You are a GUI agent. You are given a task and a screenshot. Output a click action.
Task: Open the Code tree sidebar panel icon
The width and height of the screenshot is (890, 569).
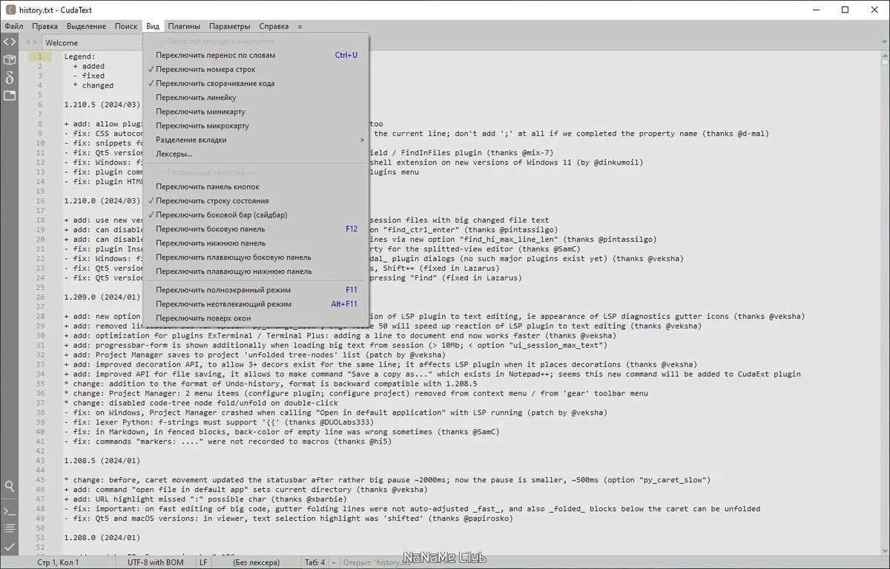coord(10,42)
